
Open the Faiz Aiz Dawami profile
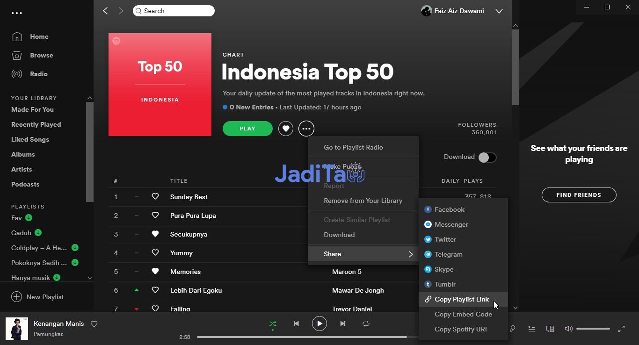click(x=452, y=11)
